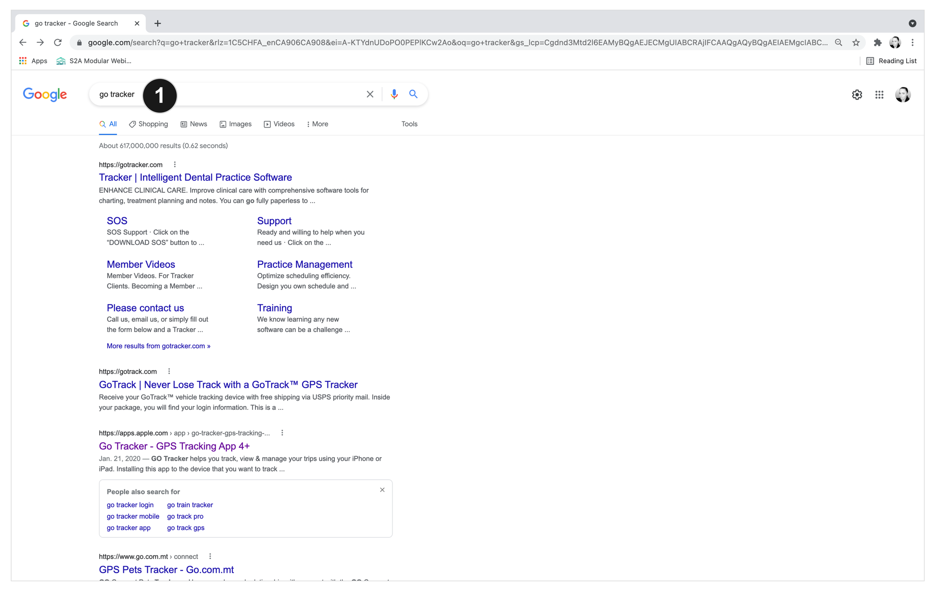Open the Apps bookmarks shortcut

pos(33,61)
